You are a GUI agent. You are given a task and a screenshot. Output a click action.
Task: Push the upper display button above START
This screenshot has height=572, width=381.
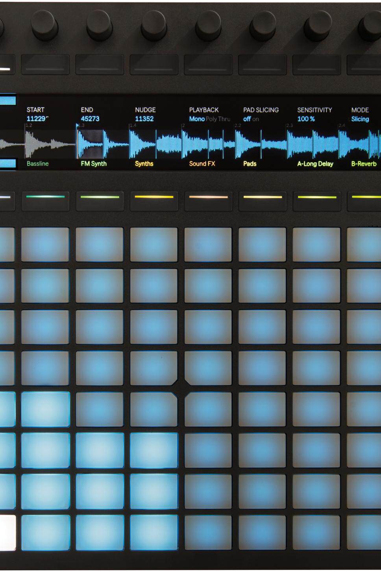click(x=45, y=64)
